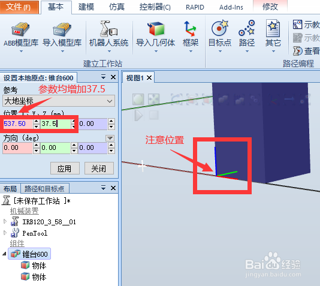Open the 控制器(C) controller tab
Viewport: 320px width, 286px height.
pyautogui.click(x=155, y=7)
